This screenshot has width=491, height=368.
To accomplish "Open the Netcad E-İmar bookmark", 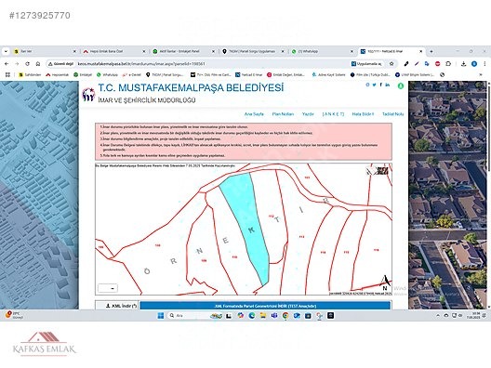I will [x=248, y=74].
